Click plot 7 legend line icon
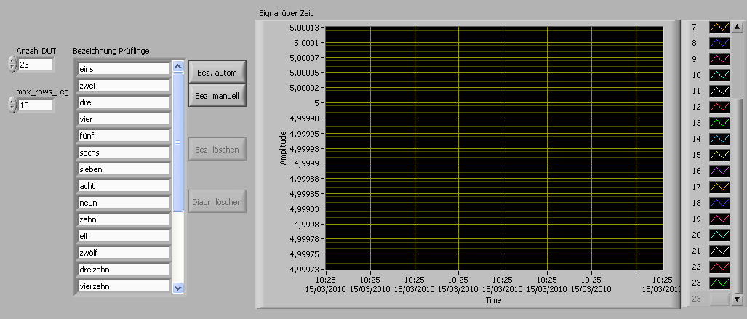Viewport: 747px width, 319px height. coord(719,27)
